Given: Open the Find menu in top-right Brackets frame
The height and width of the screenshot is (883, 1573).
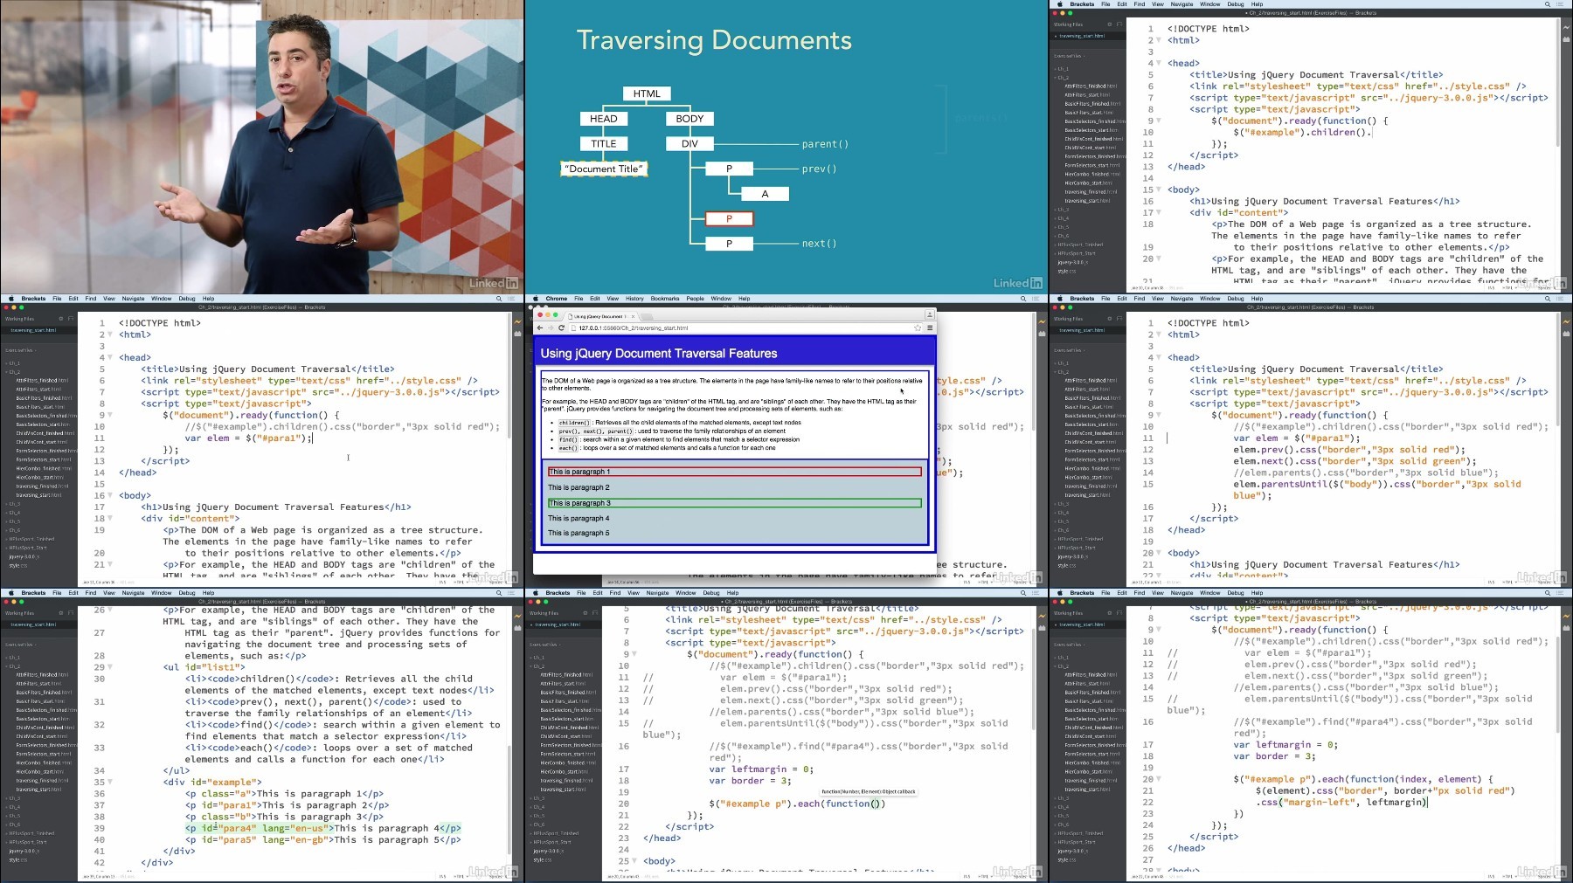Looking at the screenshot, I should click(x=1140, y=4).
